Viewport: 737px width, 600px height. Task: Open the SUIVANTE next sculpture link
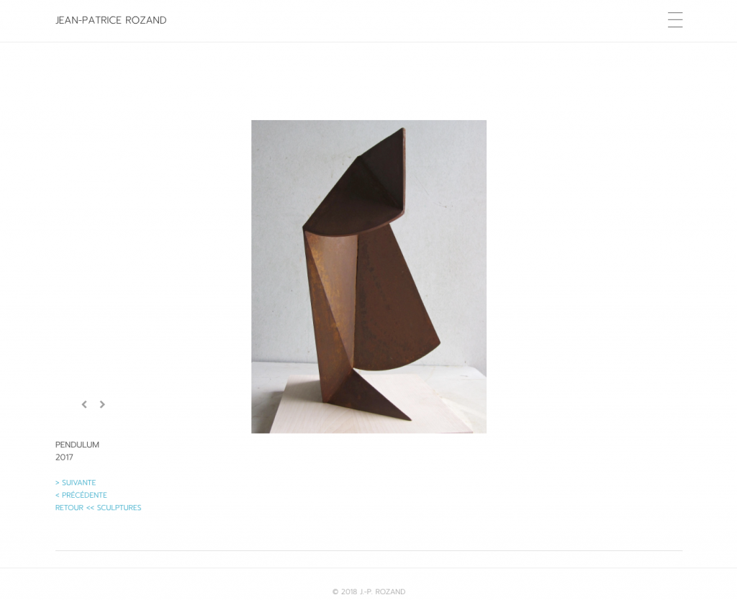(x=76, y=483)
